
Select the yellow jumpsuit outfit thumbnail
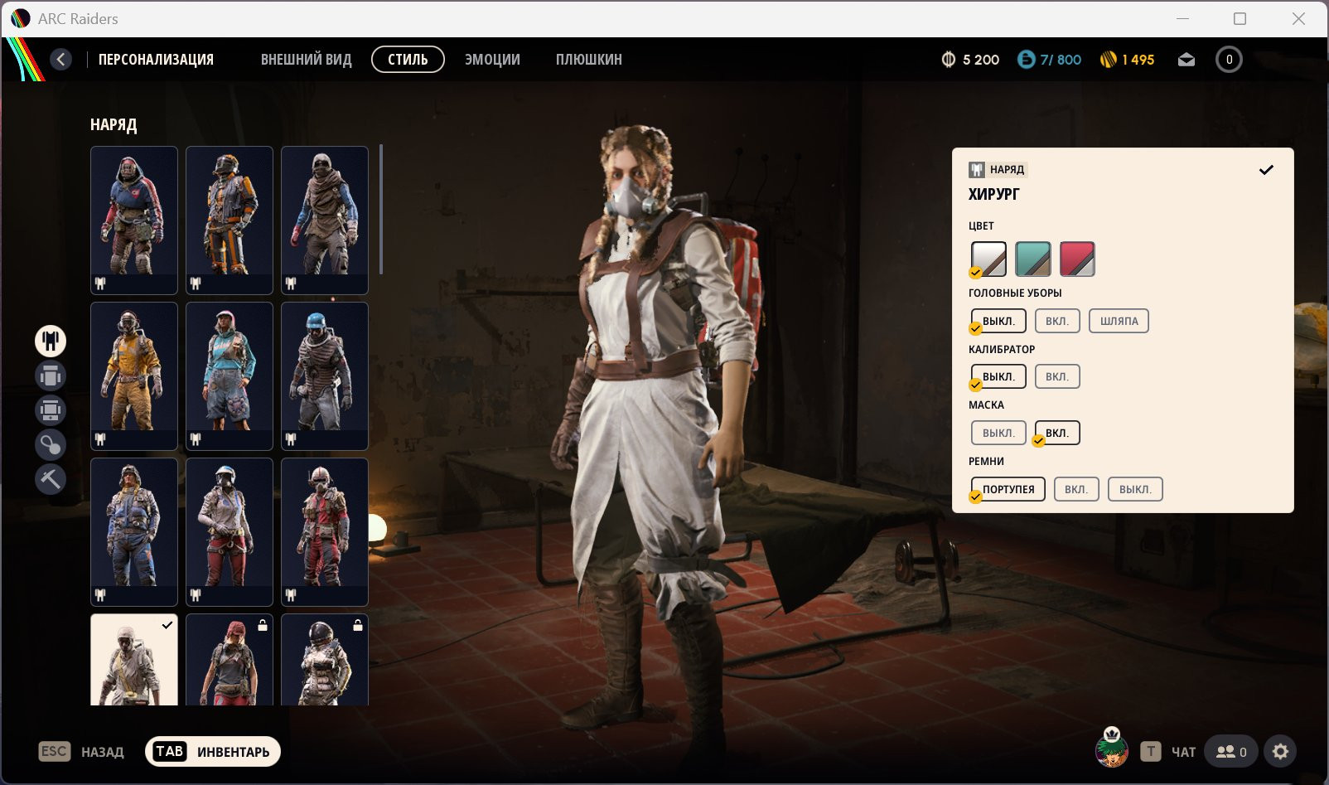134,376
